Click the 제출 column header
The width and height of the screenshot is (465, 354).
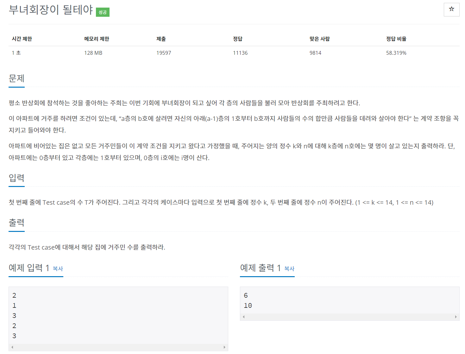(161, 39)
